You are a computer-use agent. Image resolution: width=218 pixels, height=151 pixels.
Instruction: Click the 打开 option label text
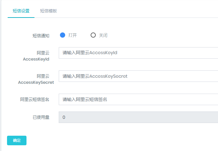click(x=72, y=35)
